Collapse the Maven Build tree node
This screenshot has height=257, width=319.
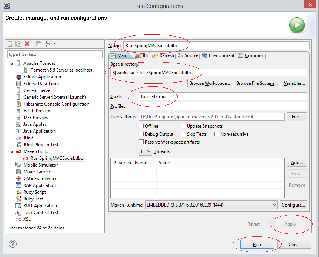pos(12,152)
